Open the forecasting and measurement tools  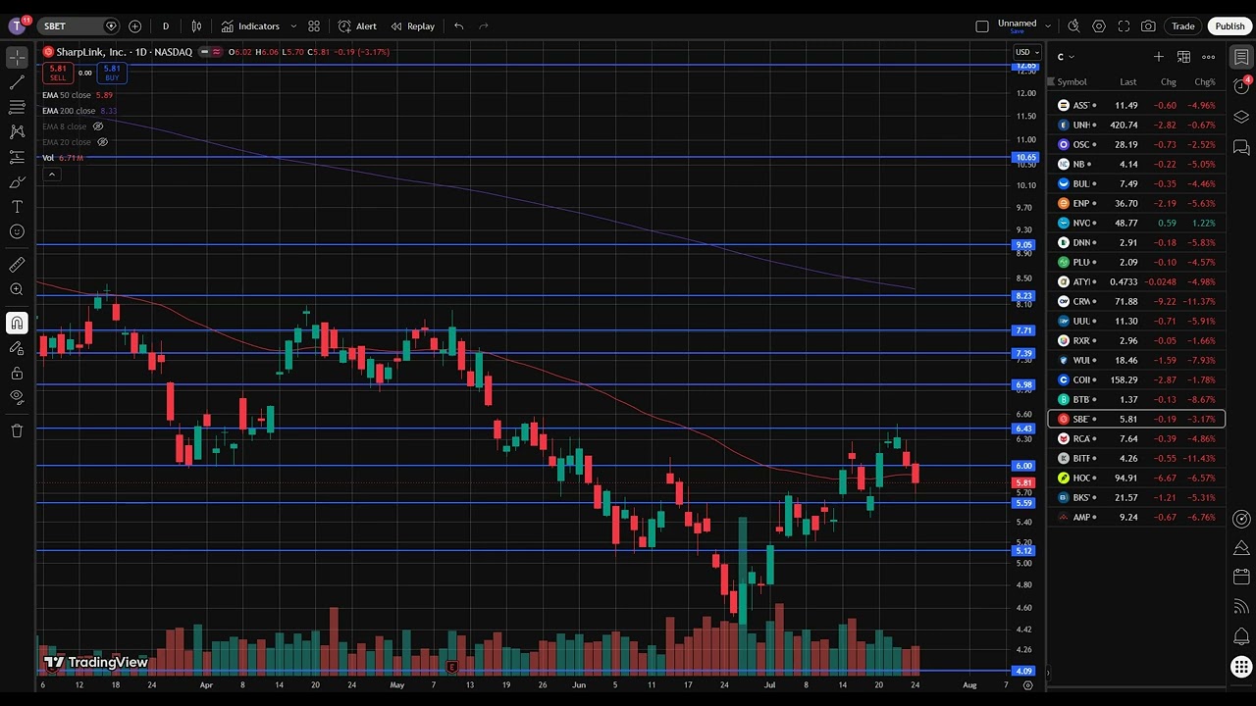click(17, 157)
